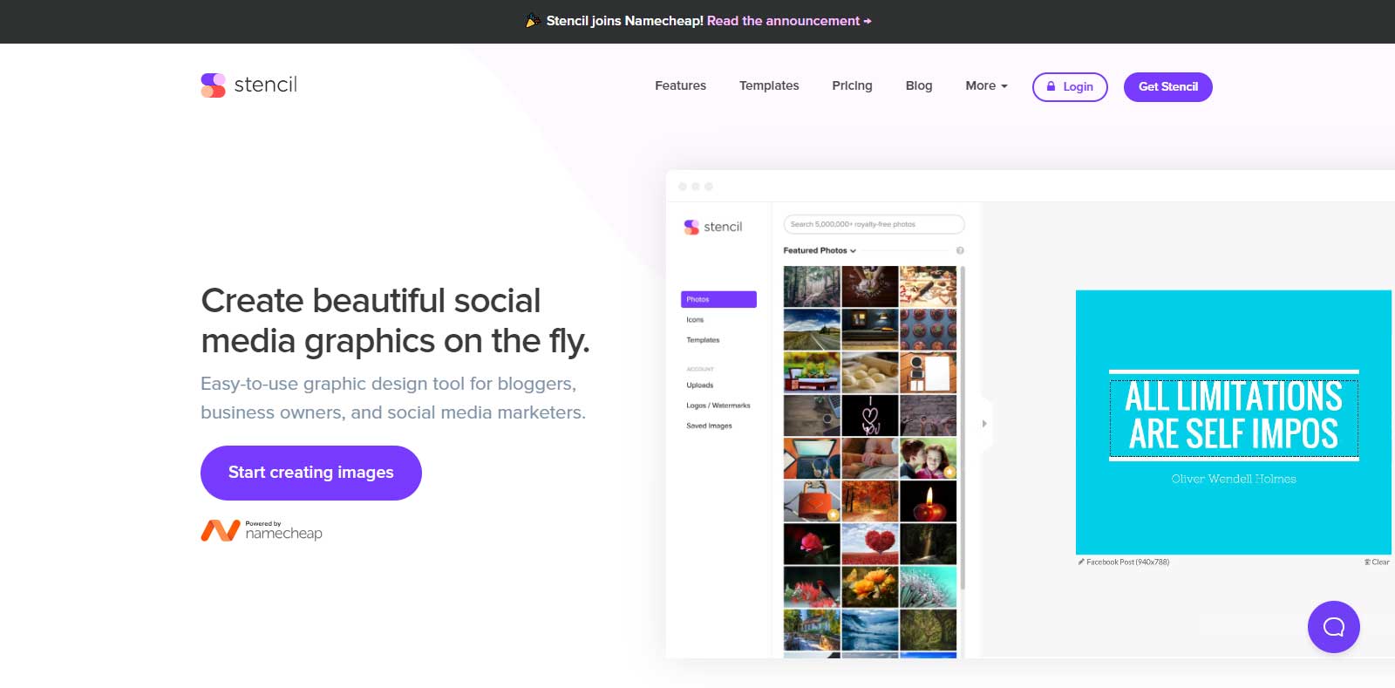
Task: Click the Clear canvas link
Action: click(x=1377, y=562)
